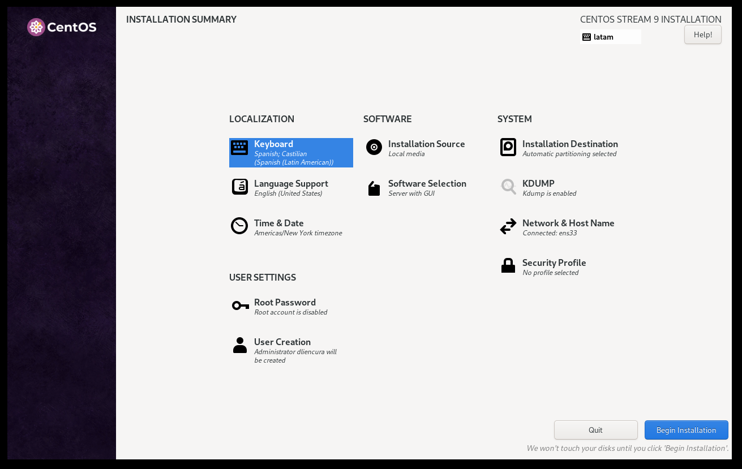Open Network & Host Name label
The width and height of the screenshot is (742, 469).
pyautogui.click(x=568, y=223)
